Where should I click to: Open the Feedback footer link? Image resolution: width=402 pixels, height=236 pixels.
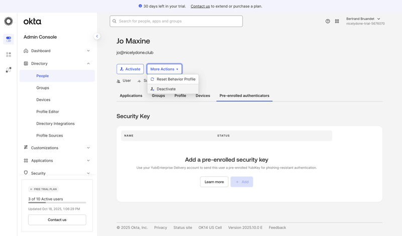click(277, 227)
